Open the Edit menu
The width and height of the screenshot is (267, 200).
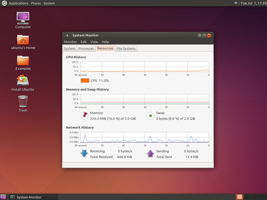click(x=84, y=42)
